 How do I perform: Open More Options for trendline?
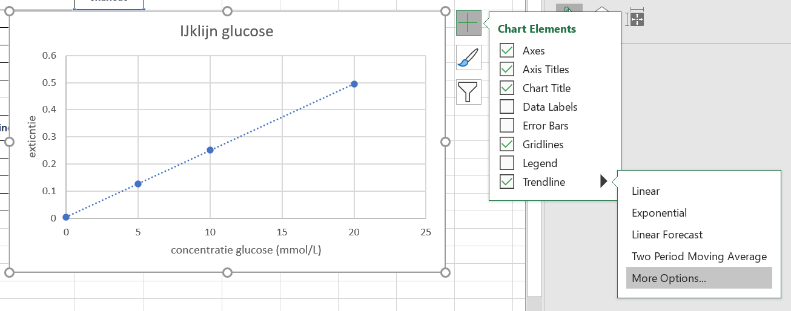click(669, 278)
